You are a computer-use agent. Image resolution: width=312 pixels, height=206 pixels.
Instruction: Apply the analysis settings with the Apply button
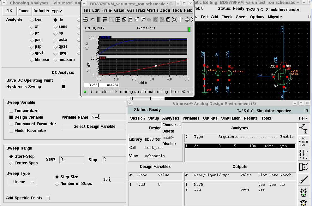pos(57,11)
